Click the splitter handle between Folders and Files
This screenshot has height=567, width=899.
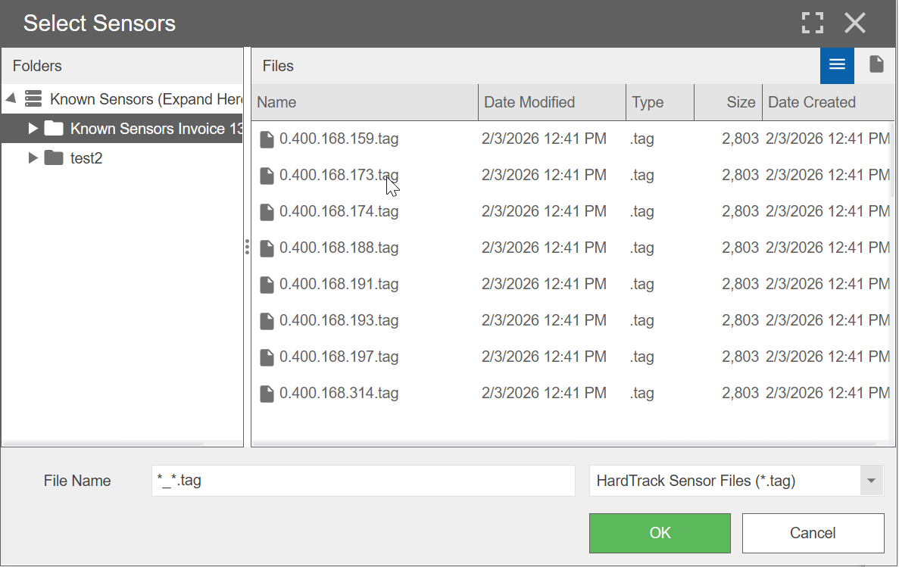(247, 247)
